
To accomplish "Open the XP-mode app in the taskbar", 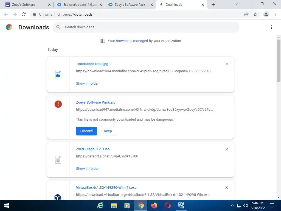I will 181,206.
